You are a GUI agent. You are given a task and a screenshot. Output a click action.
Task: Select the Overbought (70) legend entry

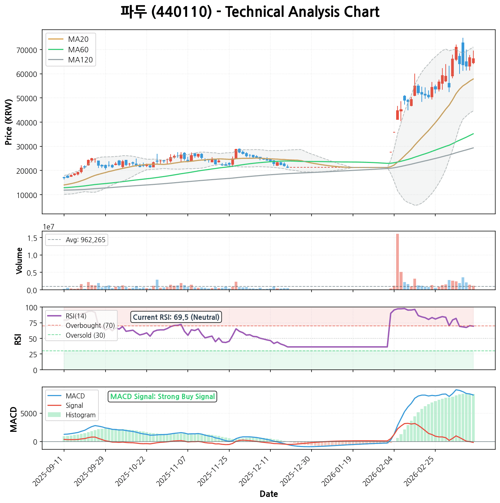pos(90,326)
